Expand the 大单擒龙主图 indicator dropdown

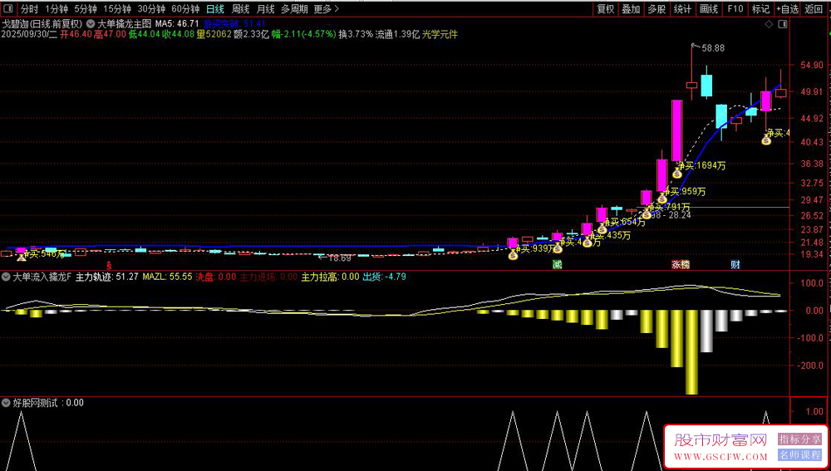pyautogui.click(x=91, y=24)
